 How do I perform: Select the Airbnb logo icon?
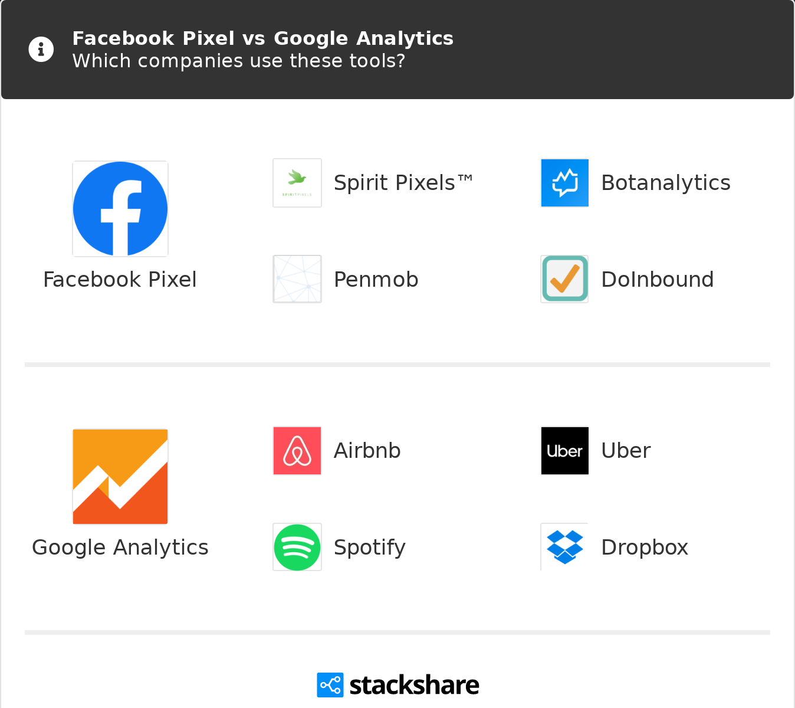297,451
